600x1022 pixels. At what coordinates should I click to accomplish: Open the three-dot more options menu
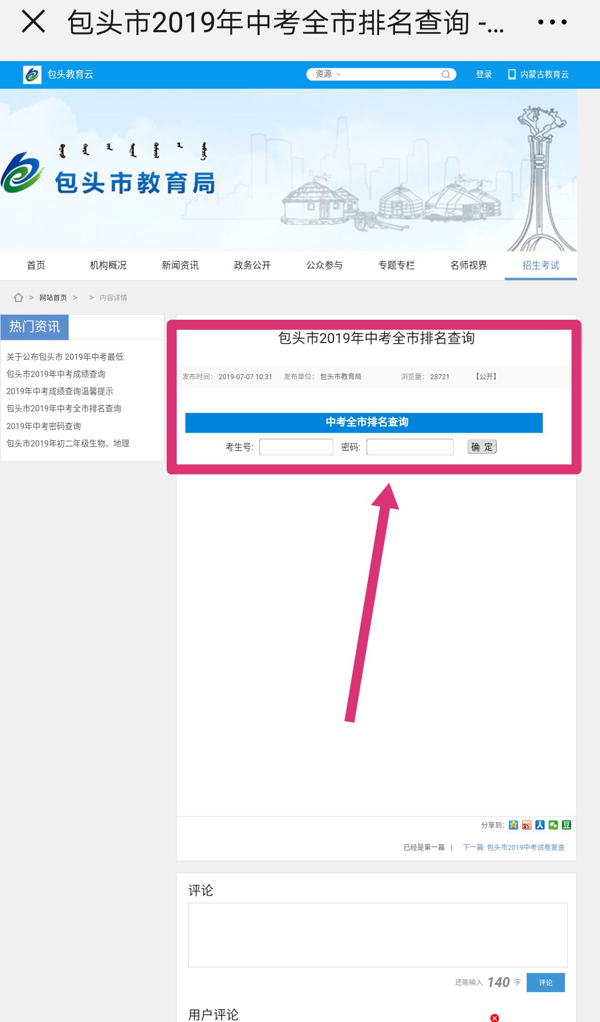(552, 22)
